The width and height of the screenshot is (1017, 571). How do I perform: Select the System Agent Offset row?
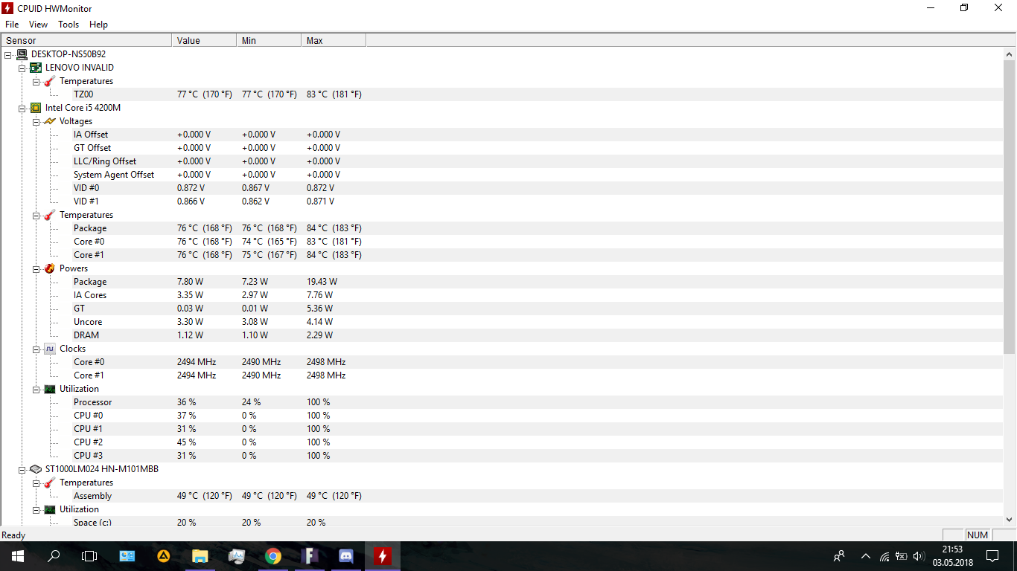click(x=501, y=175)
